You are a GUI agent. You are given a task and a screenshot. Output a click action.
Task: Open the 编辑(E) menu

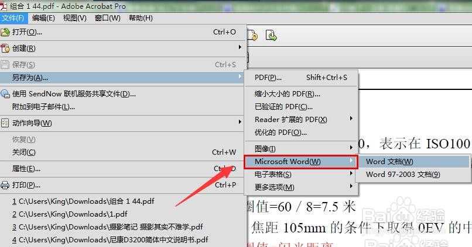43,18
